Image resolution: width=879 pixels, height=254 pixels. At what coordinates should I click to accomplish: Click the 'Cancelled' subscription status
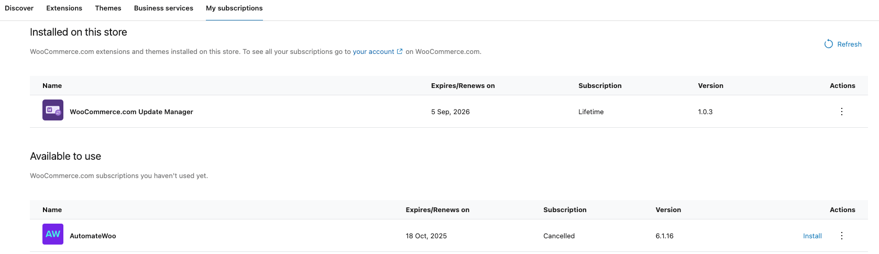559,236
